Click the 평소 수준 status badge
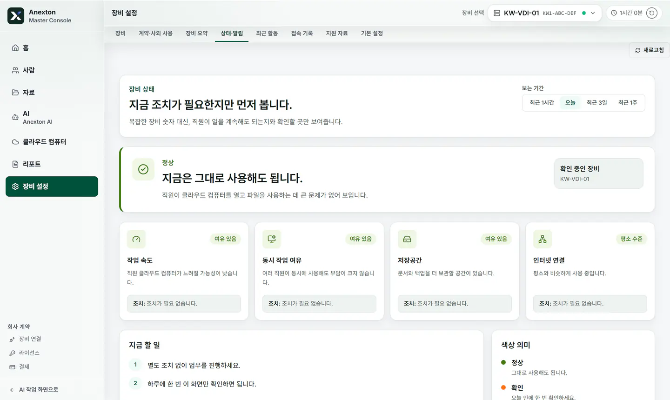This screenshot has width=670, height=400. click(631, 239)
